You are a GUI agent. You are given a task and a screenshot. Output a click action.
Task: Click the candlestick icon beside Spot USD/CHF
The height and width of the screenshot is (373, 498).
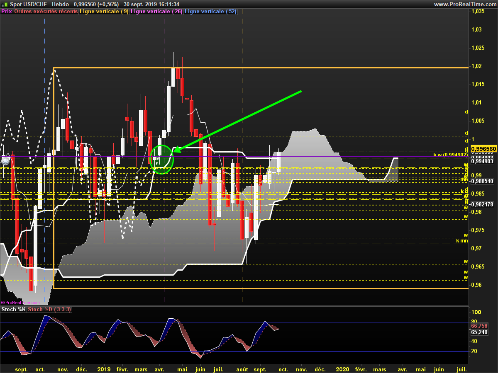pos(5,4)
